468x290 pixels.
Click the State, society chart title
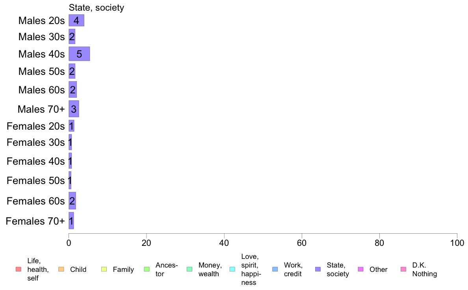pyautogui.click(x=97, y=7)
